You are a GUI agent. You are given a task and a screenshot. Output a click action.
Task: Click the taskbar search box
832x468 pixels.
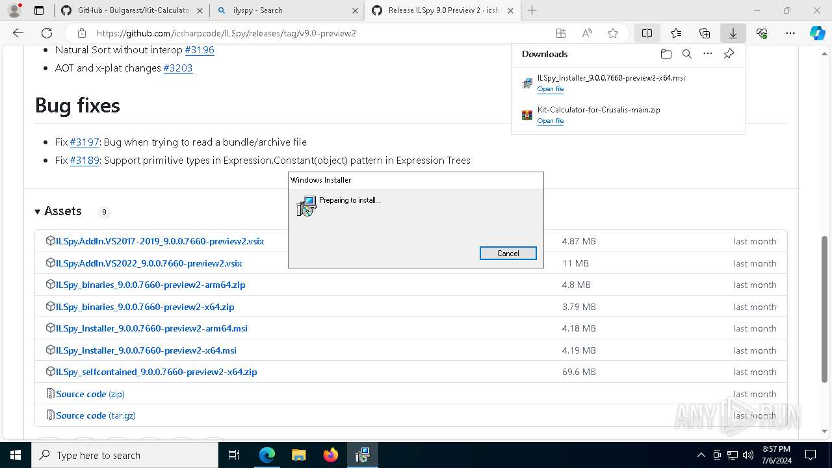(125, 455)
